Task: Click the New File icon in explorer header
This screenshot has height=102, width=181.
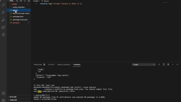Action: (x=17, y=1)
